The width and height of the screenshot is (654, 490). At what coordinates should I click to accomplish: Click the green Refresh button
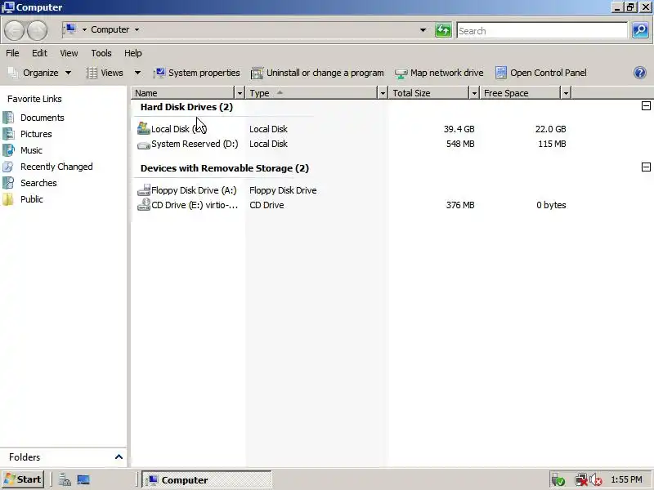point(443,30)
